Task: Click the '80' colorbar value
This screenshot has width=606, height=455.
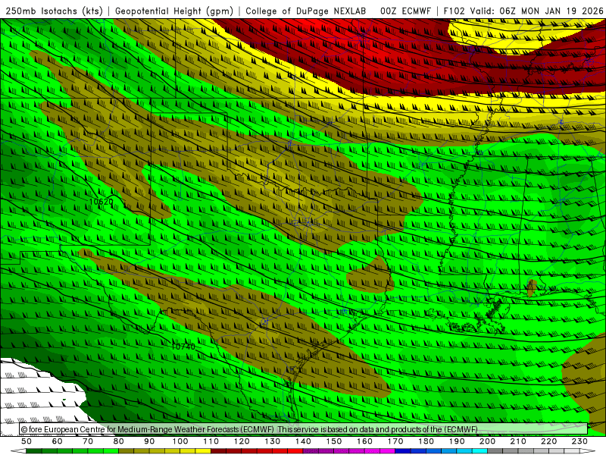Action: tap(119, 441)
